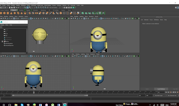Toggle smooth shade all in persp viewport

[101, 18]
